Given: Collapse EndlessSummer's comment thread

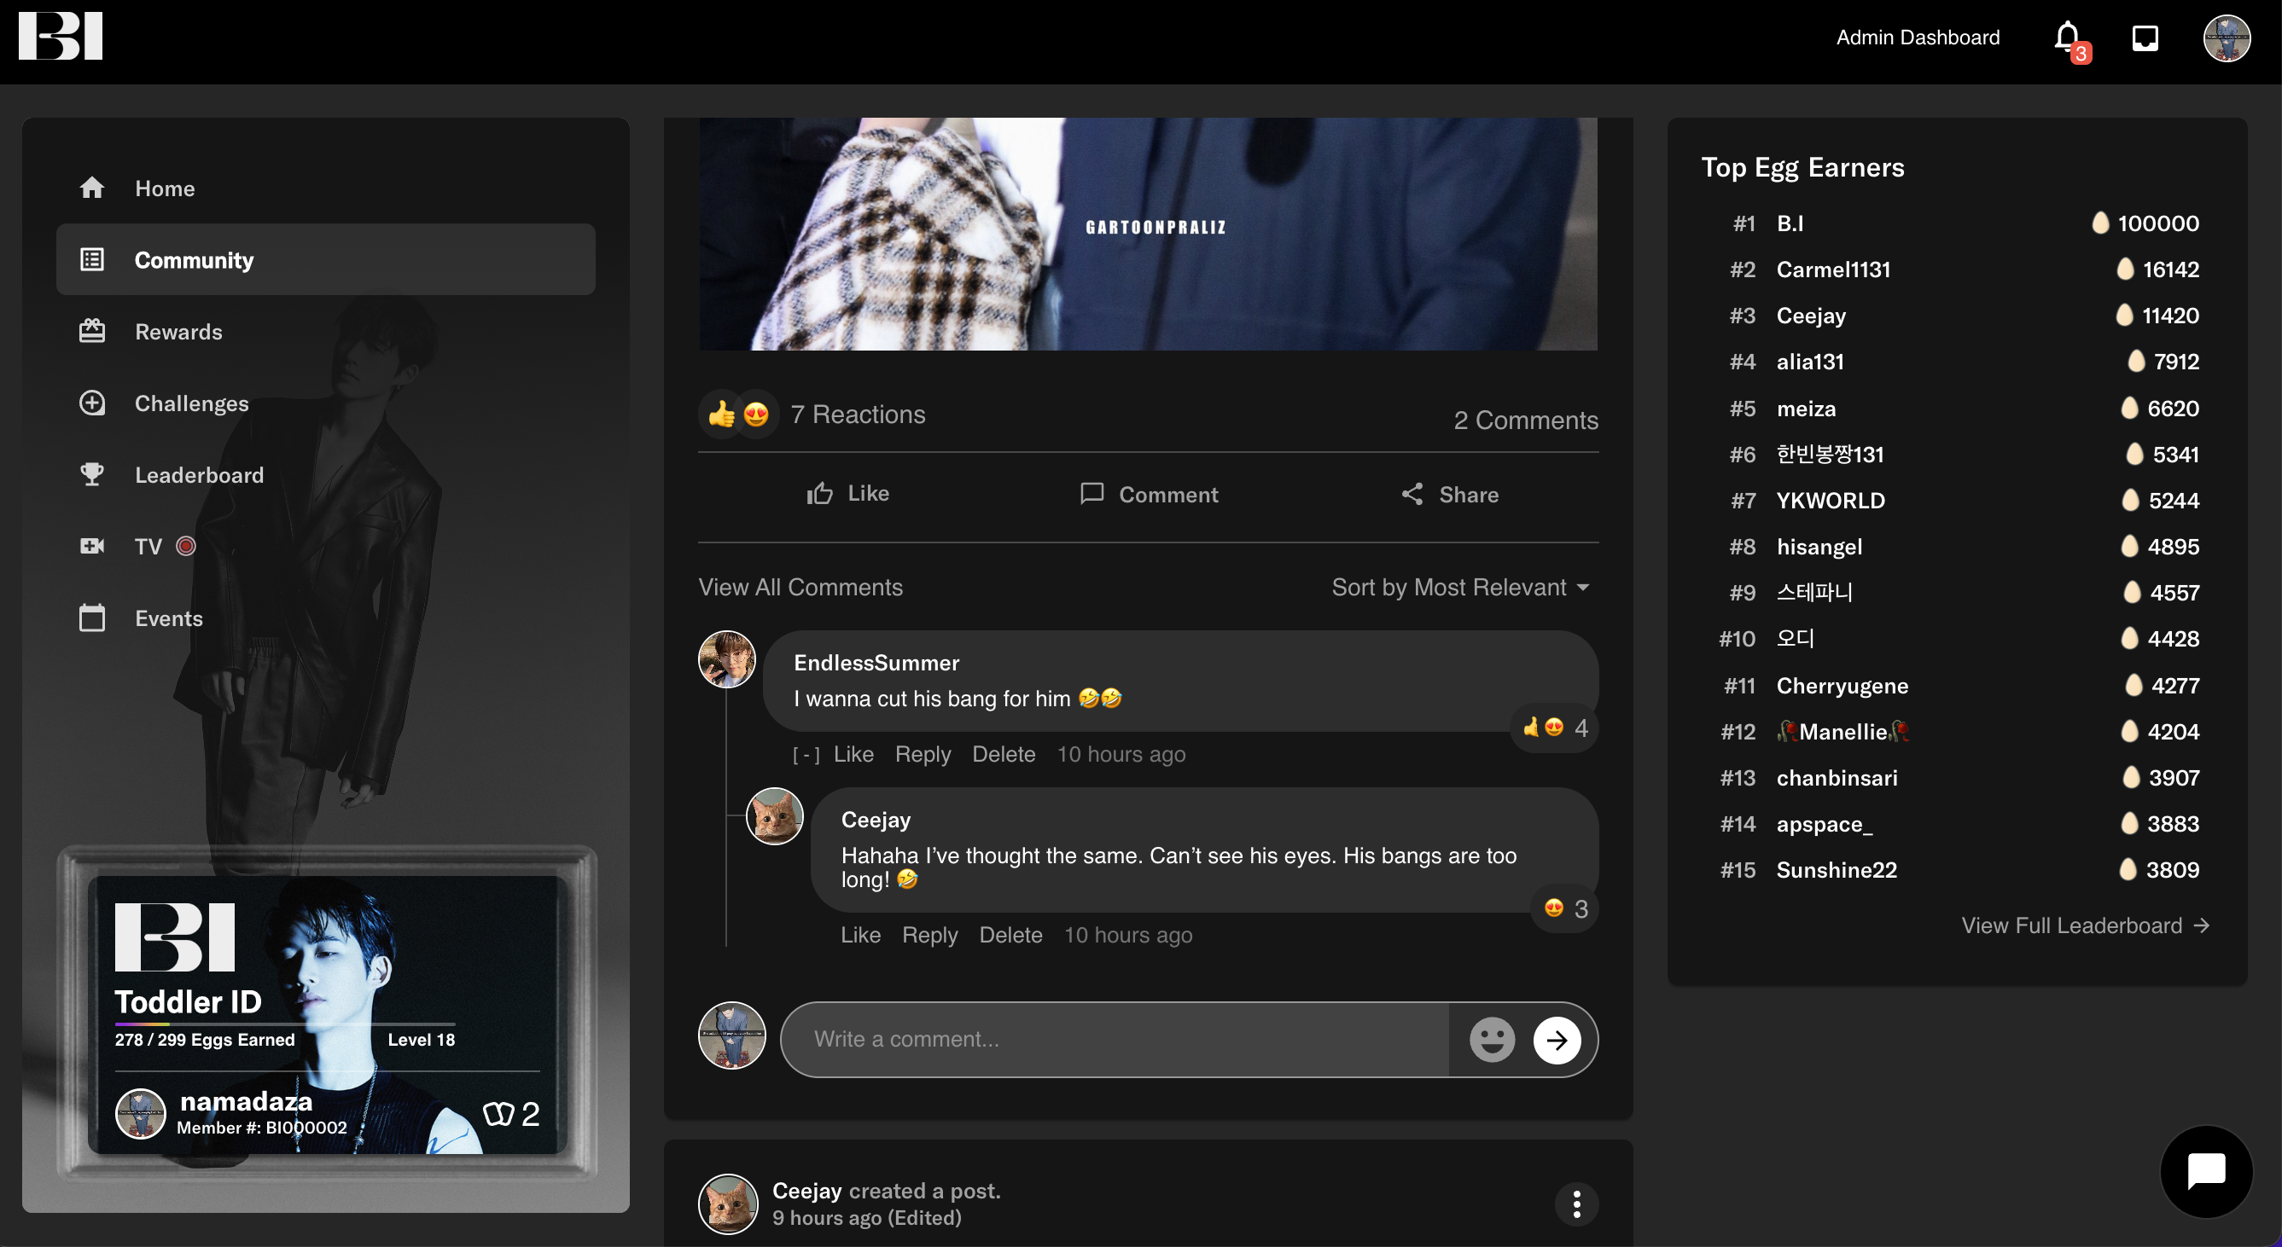Looking at the screenshot, I should pyautogui.click(x=806, y=755).
